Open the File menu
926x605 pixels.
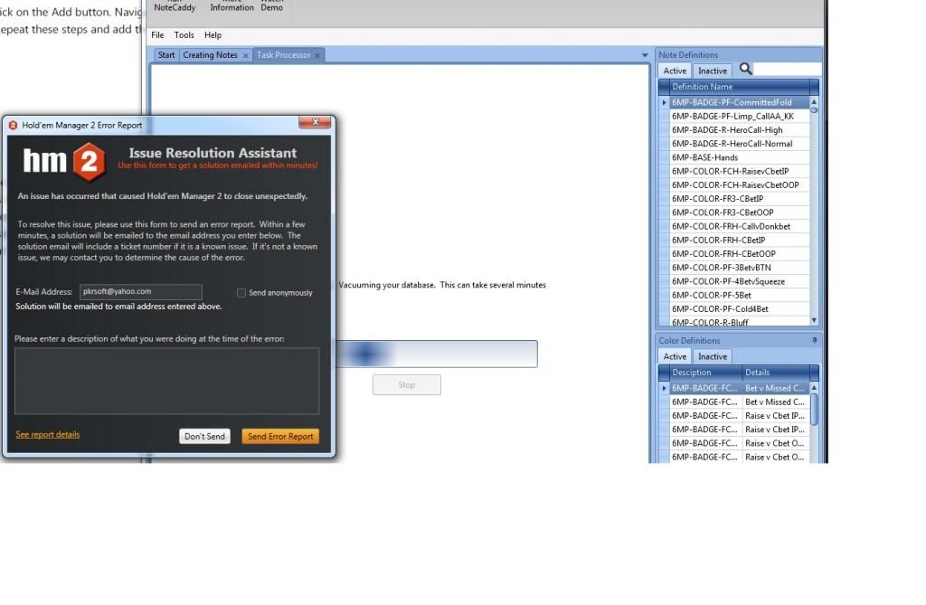coord(157,35)
